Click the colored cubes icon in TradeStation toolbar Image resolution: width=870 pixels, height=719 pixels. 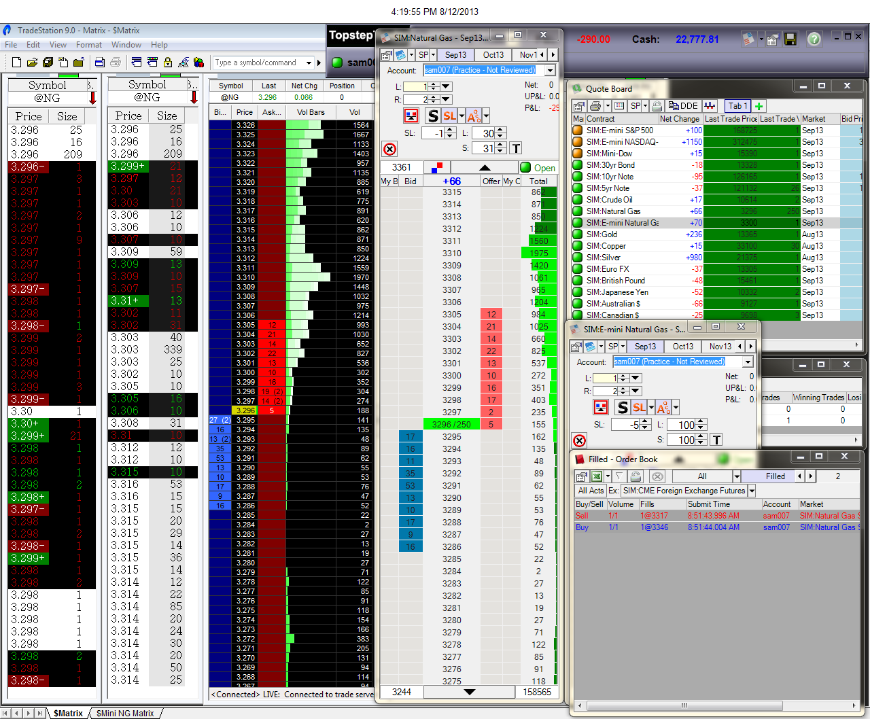198,63
